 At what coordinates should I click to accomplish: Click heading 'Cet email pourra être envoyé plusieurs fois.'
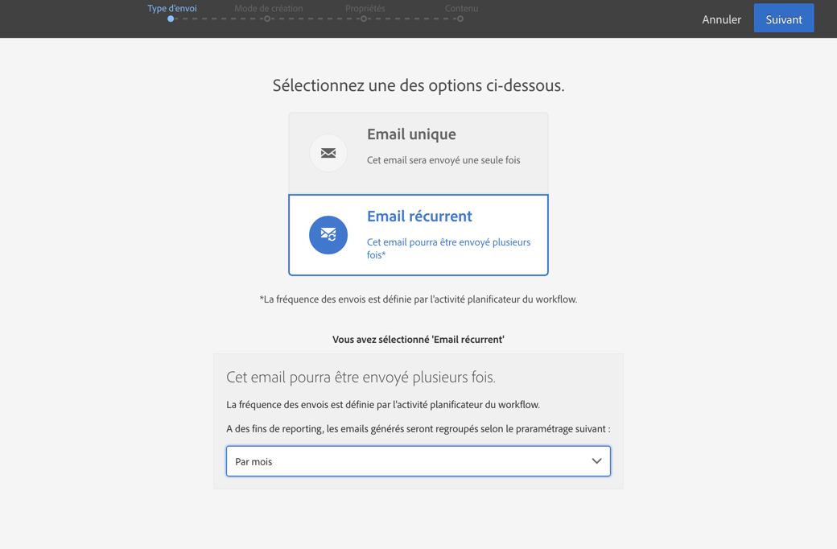(x=361, y=378)
